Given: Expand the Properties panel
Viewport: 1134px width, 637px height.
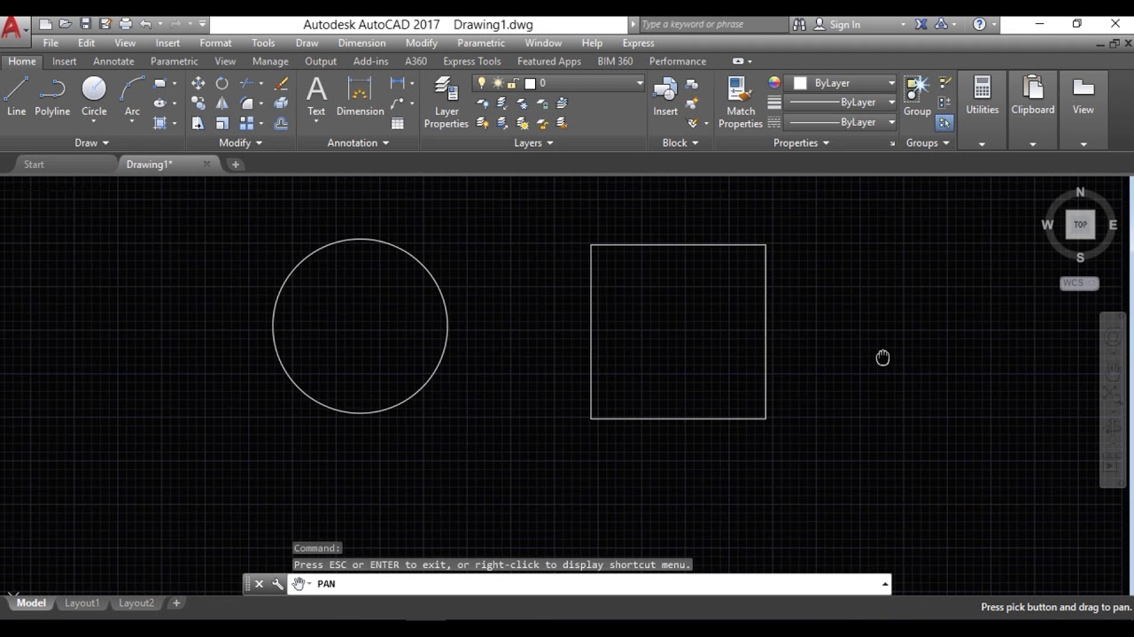Looking at the screenshot, I should click(802, 142).
